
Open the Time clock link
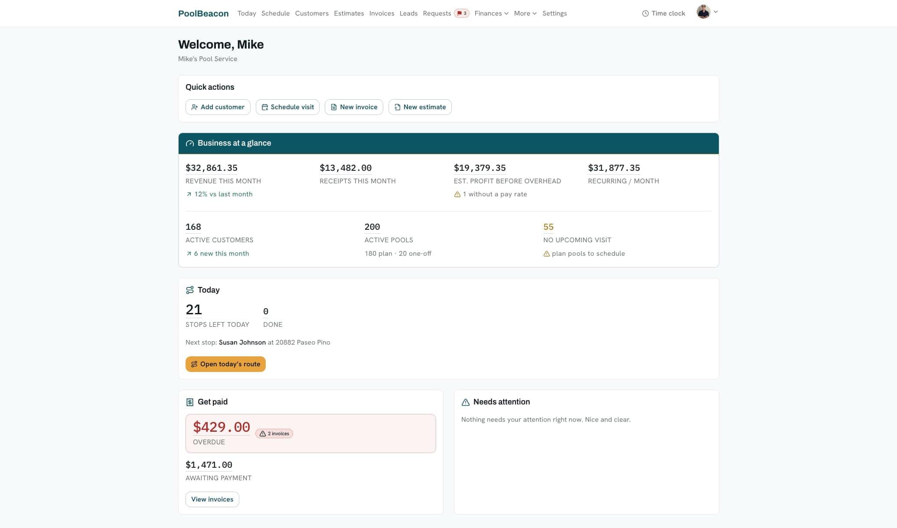pyautogui.click(x=664, y=13)
